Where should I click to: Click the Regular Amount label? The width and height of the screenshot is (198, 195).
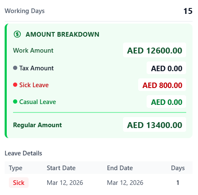[x=37, y=125]
